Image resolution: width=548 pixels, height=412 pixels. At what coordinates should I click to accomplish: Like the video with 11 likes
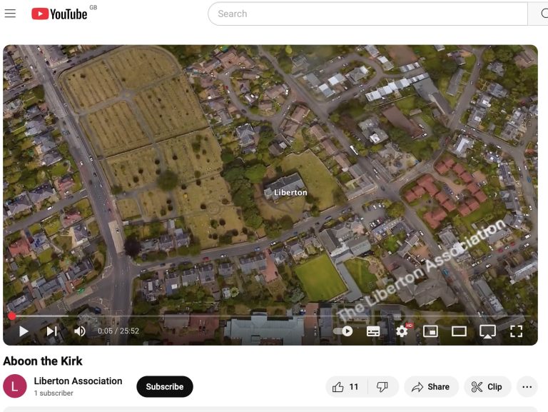click(x=346, y=387)
